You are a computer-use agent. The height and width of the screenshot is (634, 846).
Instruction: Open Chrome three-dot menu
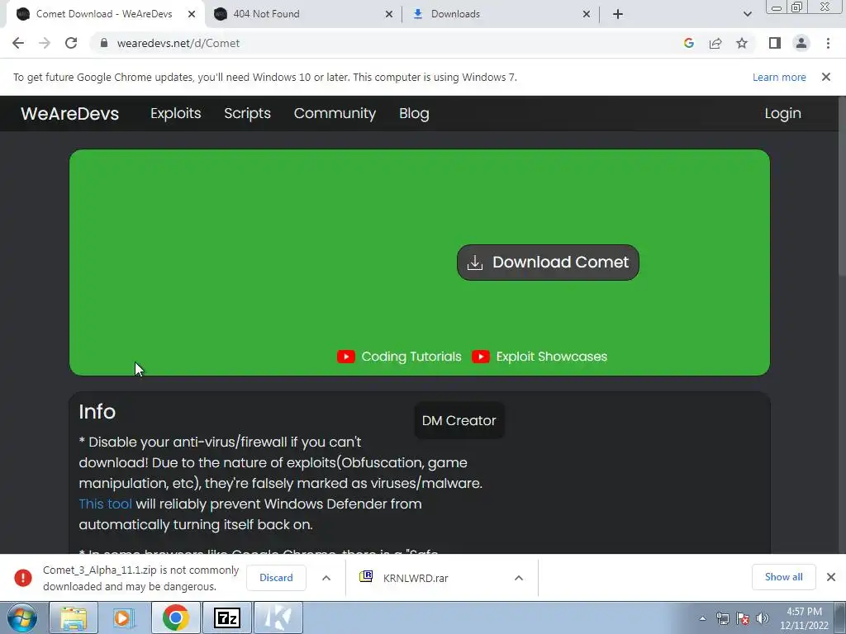828,43
